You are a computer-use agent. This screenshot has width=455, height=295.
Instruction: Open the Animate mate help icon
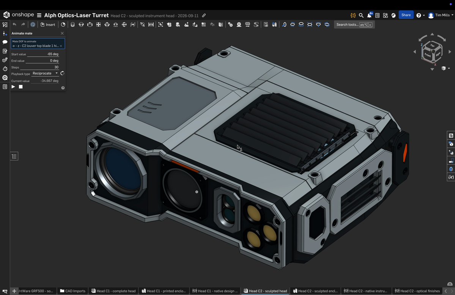[63, 88]
